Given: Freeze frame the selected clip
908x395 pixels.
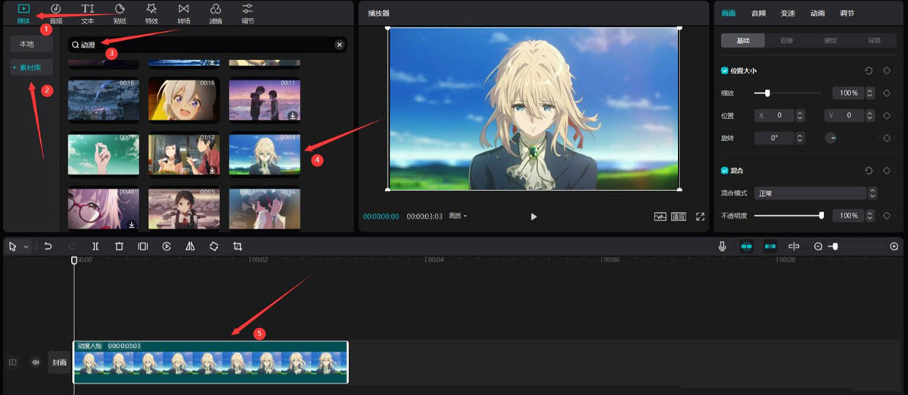Looking at the screenshot, I should coord(143,247).
